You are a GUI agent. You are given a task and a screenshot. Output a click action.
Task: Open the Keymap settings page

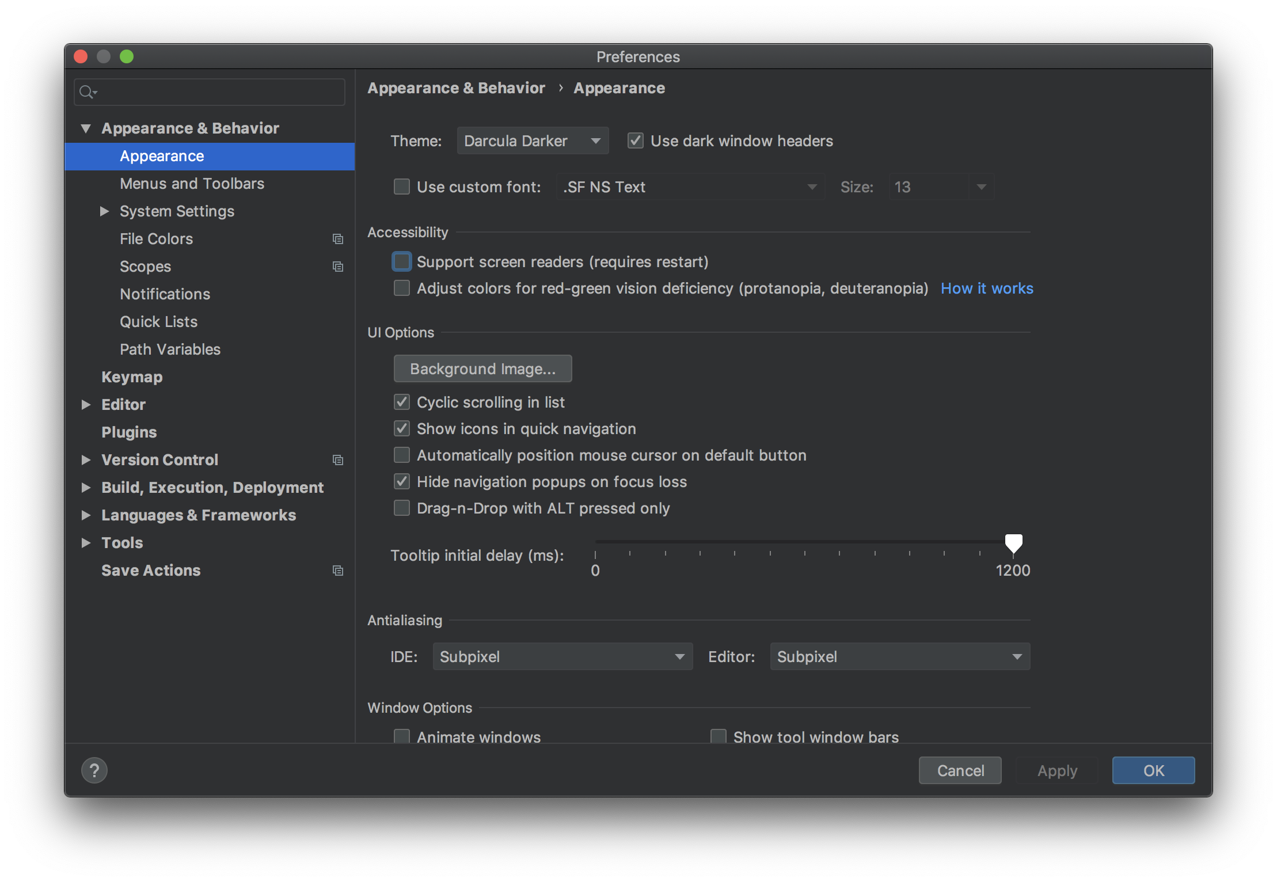[132, 377]
